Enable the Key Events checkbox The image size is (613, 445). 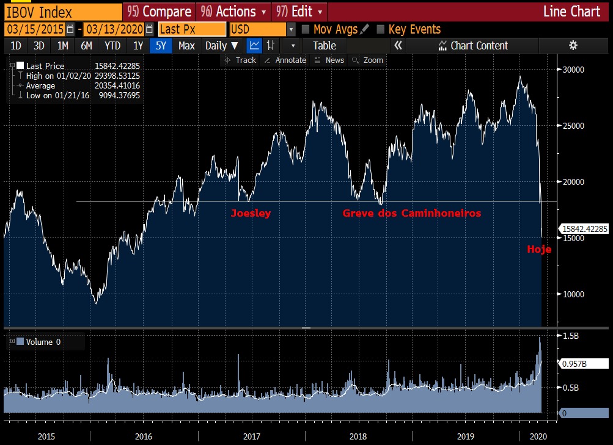click(381, 29)
